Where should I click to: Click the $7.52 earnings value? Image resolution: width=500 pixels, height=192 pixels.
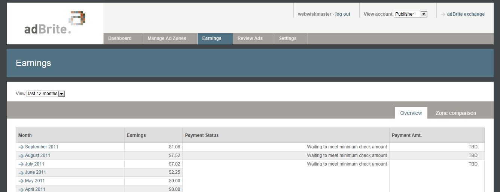click(x=174, y=155)
